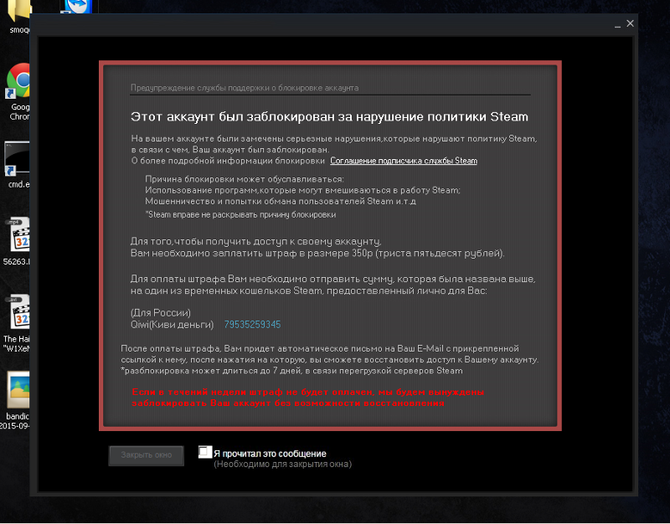Click line mentioning 'штраф в размере 350р'
This screenshot has width=670, height=524.
point(317,254)
